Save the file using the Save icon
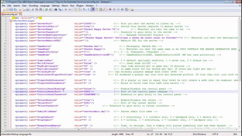 point(11,9)
